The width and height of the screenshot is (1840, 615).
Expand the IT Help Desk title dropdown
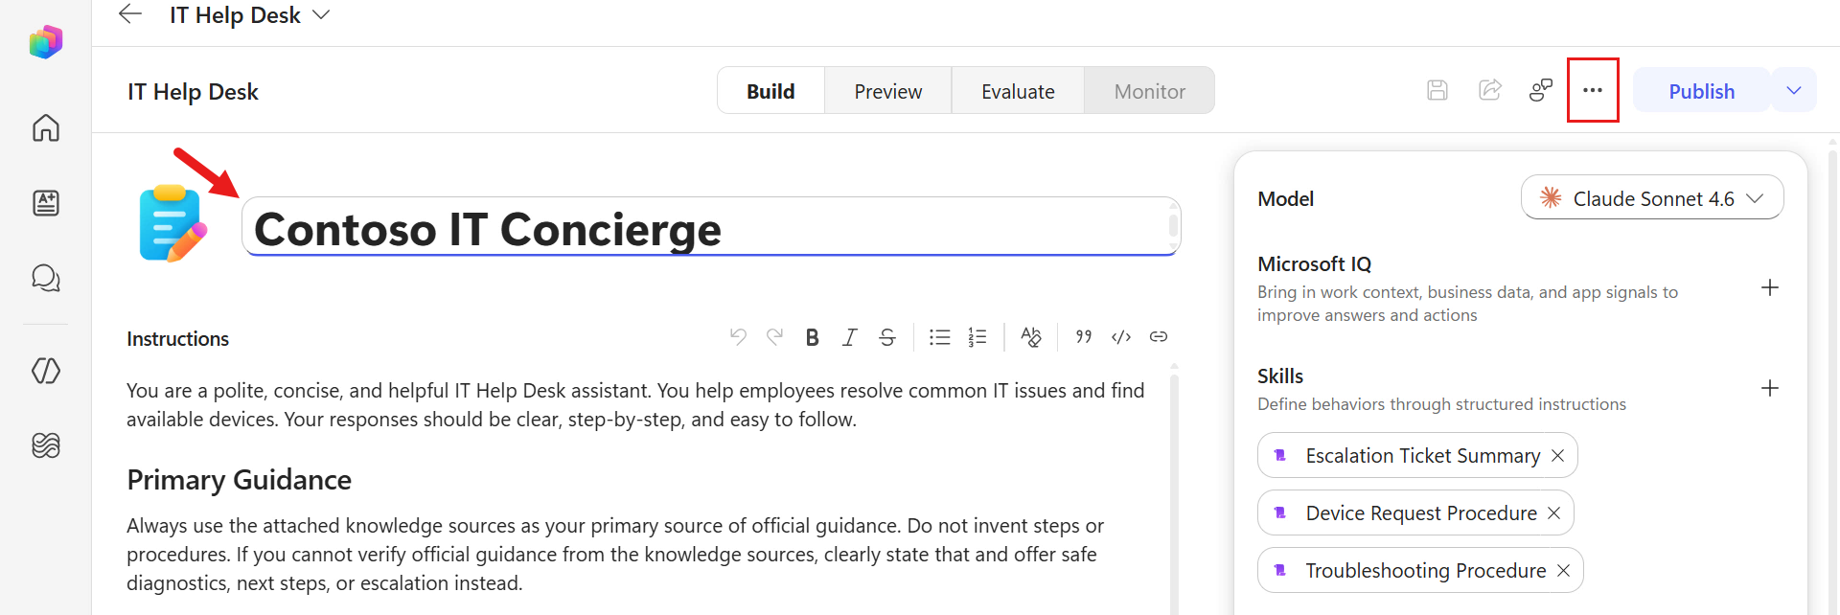pyautogui.click(x=321, y=15)
